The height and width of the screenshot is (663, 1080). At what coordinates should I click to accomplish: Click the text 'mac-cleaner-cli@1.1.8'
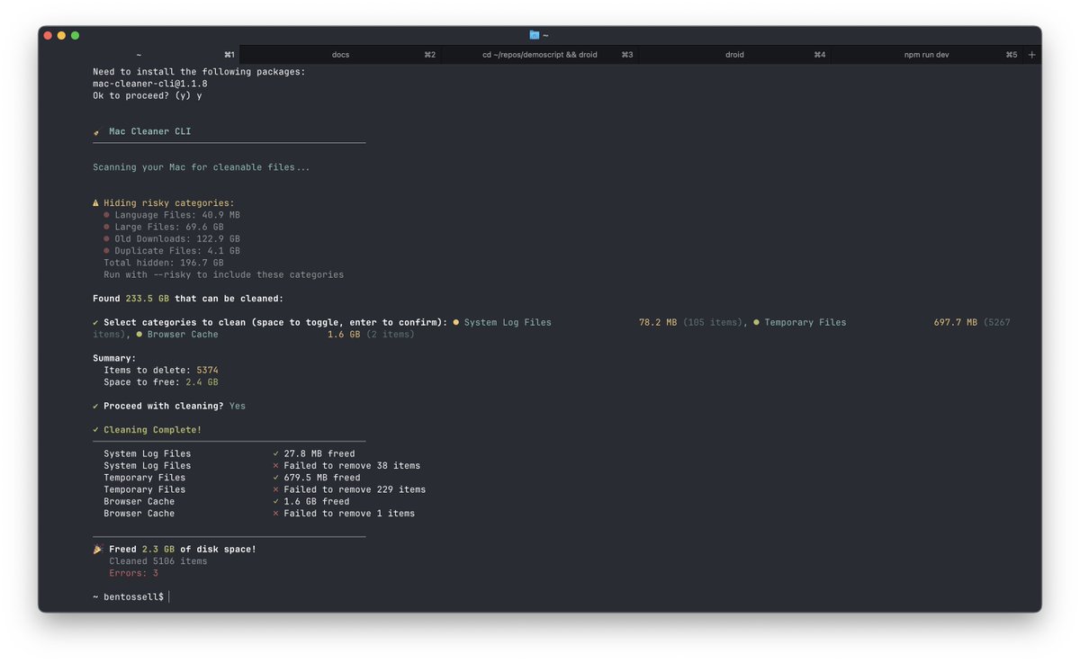click(x=150, y=84)
